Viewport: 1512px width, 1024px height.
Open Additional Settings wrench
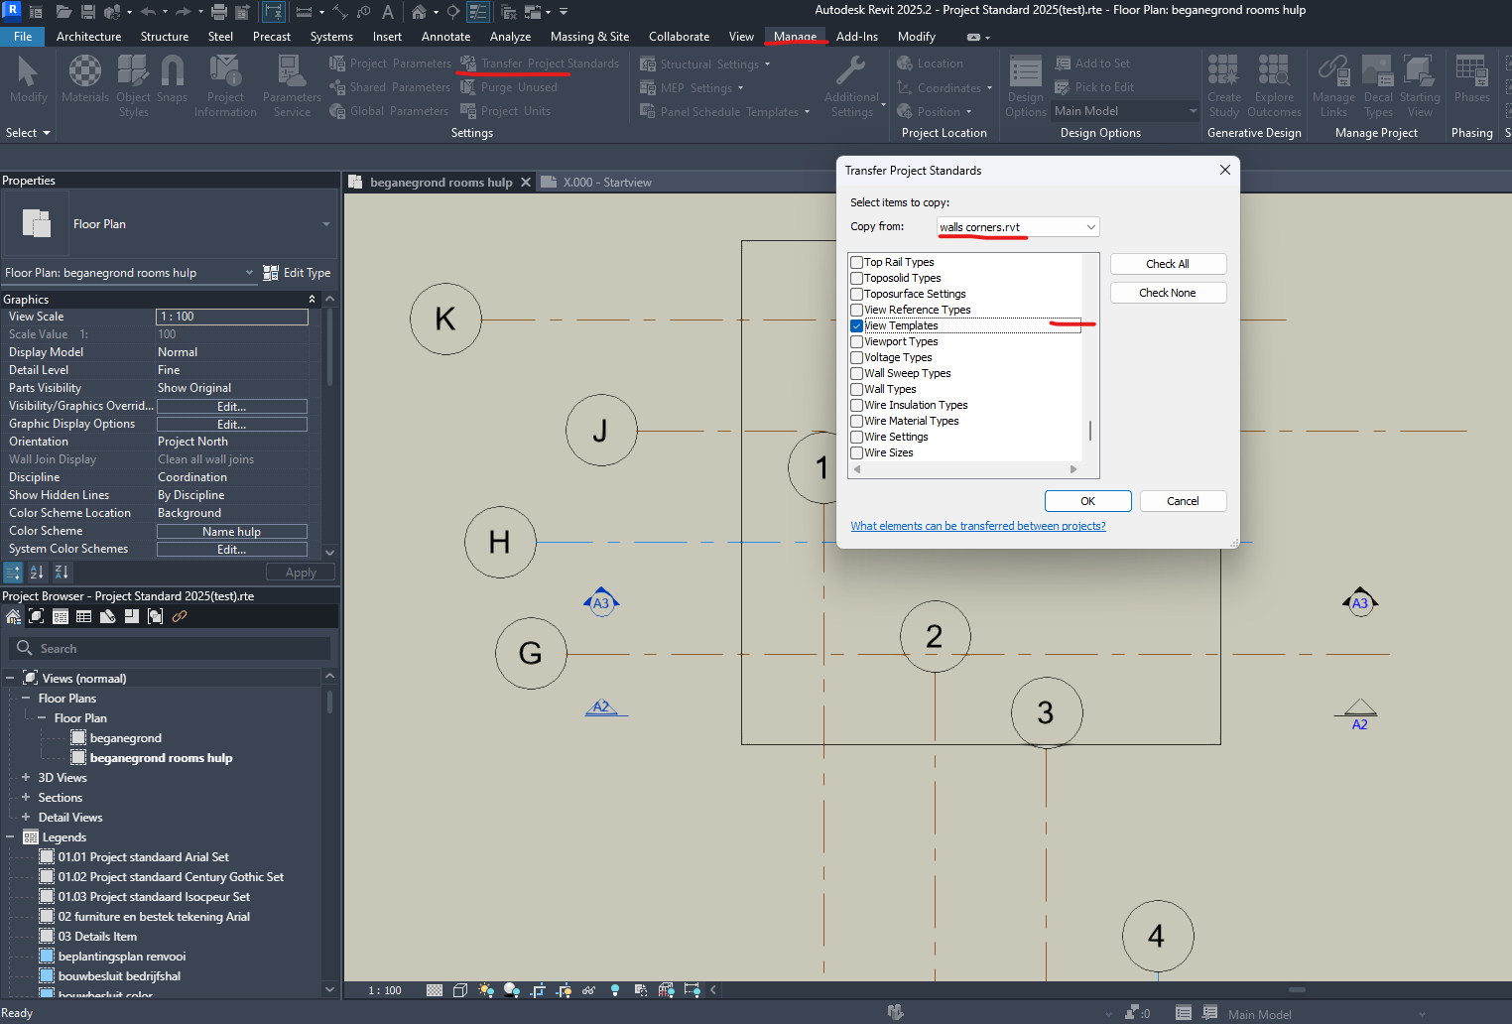tap(851, 85)
